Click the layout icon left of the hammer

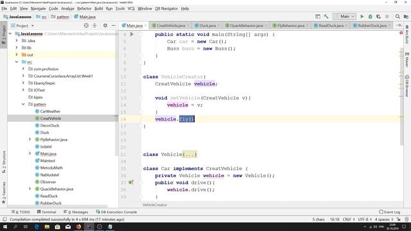[318, 17]
